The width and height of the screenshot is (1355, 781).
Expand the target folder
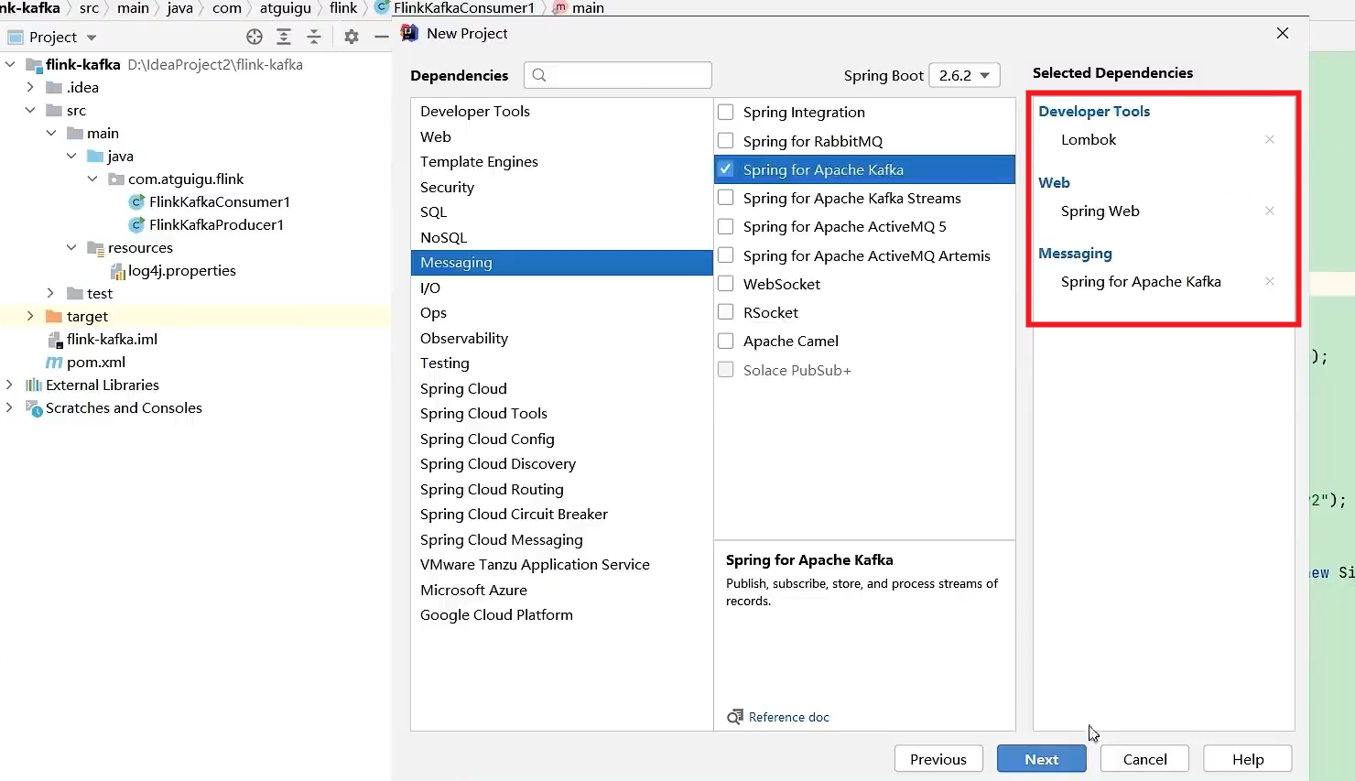30,316
